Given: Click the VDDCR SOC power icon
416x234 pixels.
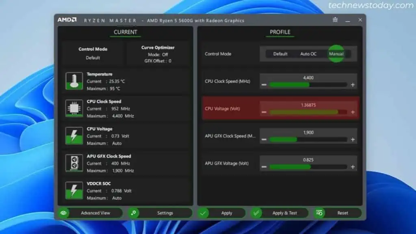Looking at the screenshot, I should (x=74, y=190).
